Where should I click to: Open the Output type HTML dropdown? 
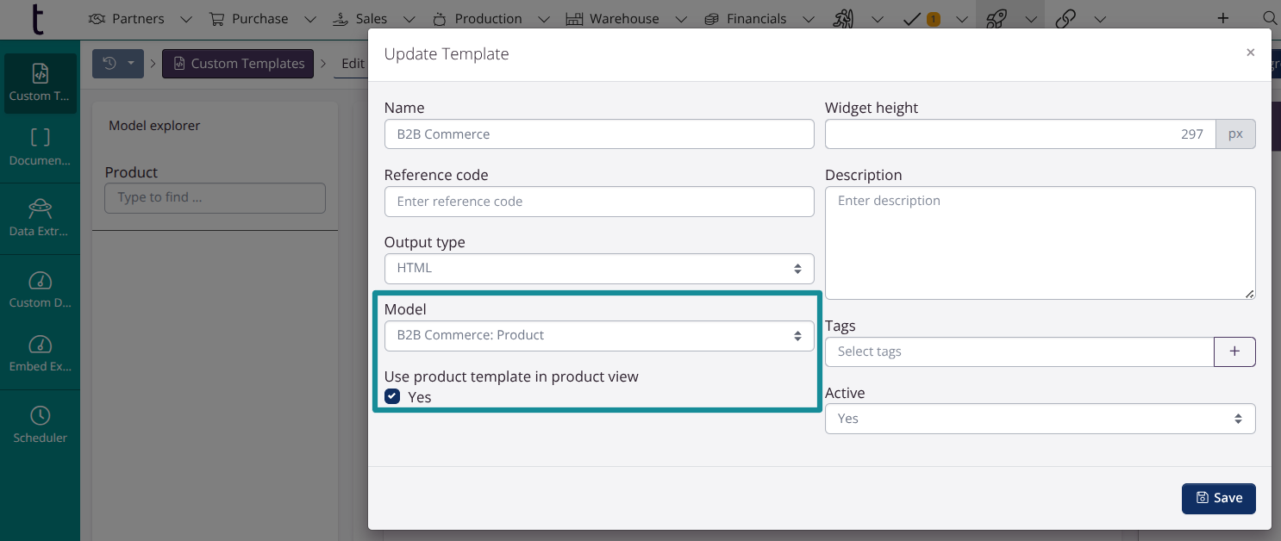598,269
